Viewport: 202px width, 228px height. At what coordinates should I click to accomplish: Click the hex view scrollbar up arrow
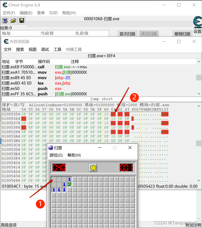coord(199,106)
